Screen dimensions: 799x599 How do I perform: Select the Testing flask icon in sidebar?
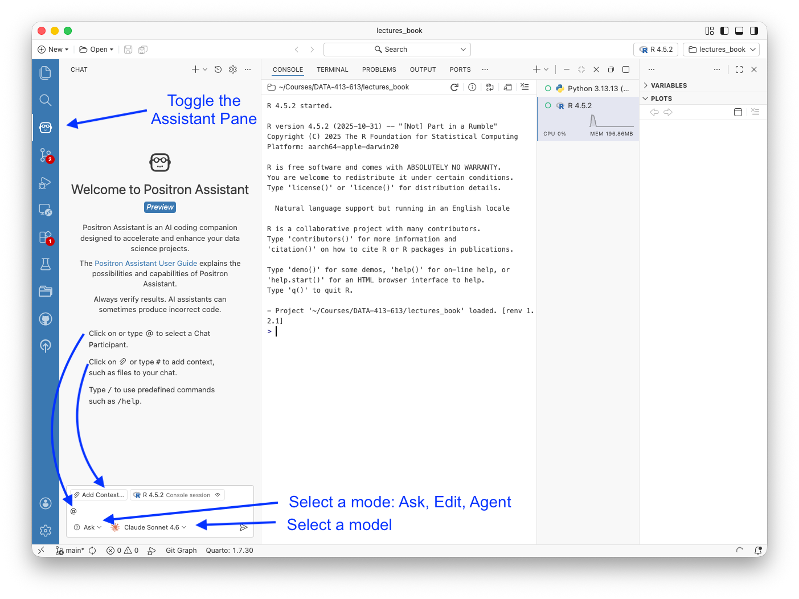46,264
